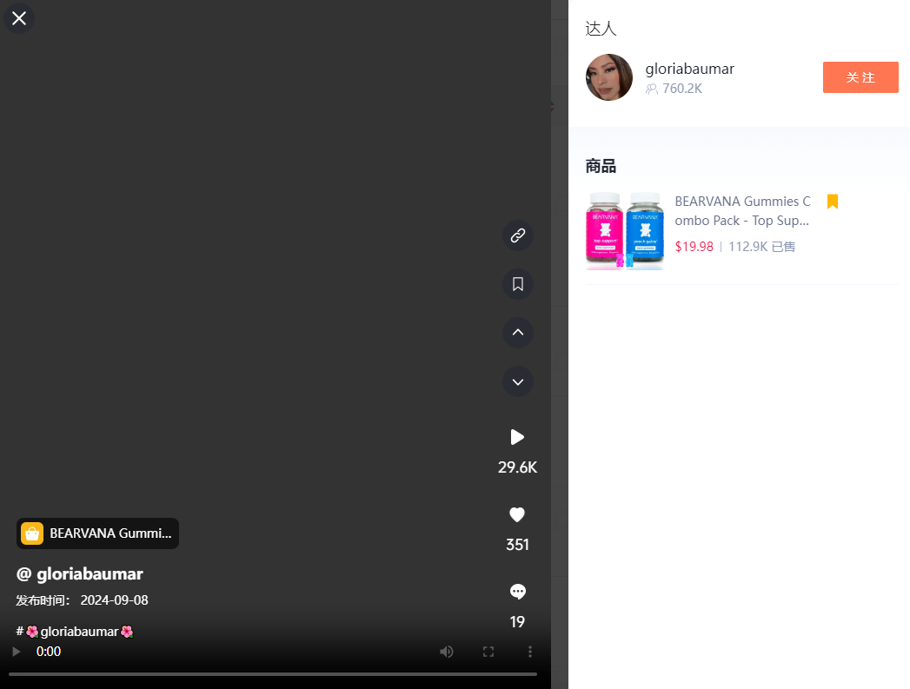Click the 商品 section heading

point(601,167)
